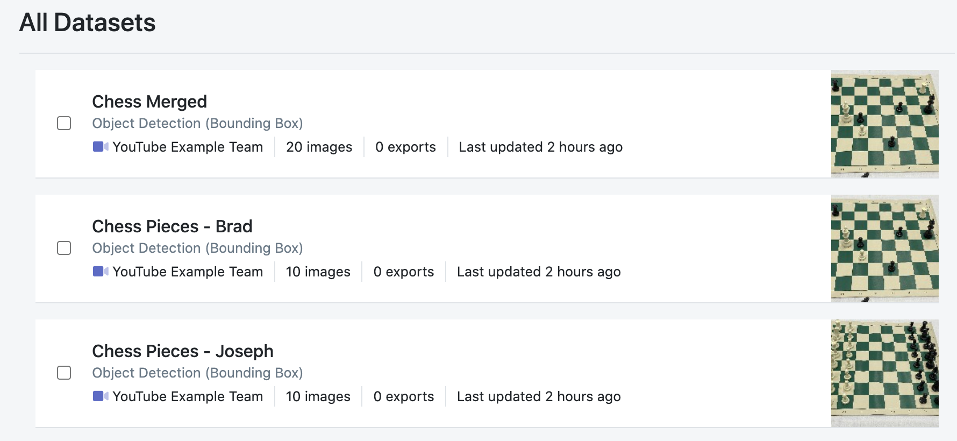
Task: Click "10 images" in Chess Pieces - Brad row
Action: (x=318, y=272)
